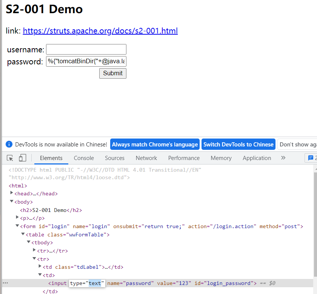Toggle the device toolbar icon
The width and height of the screenshot is (317, 294).
[22, 158]
